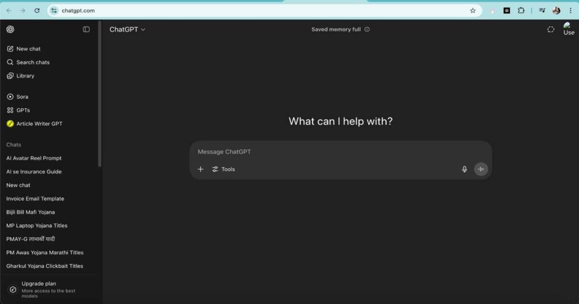The height and width of the screenshot is (304, 579).
Task: Open the media control playlist icon
Action: click(x=542, y=10)
